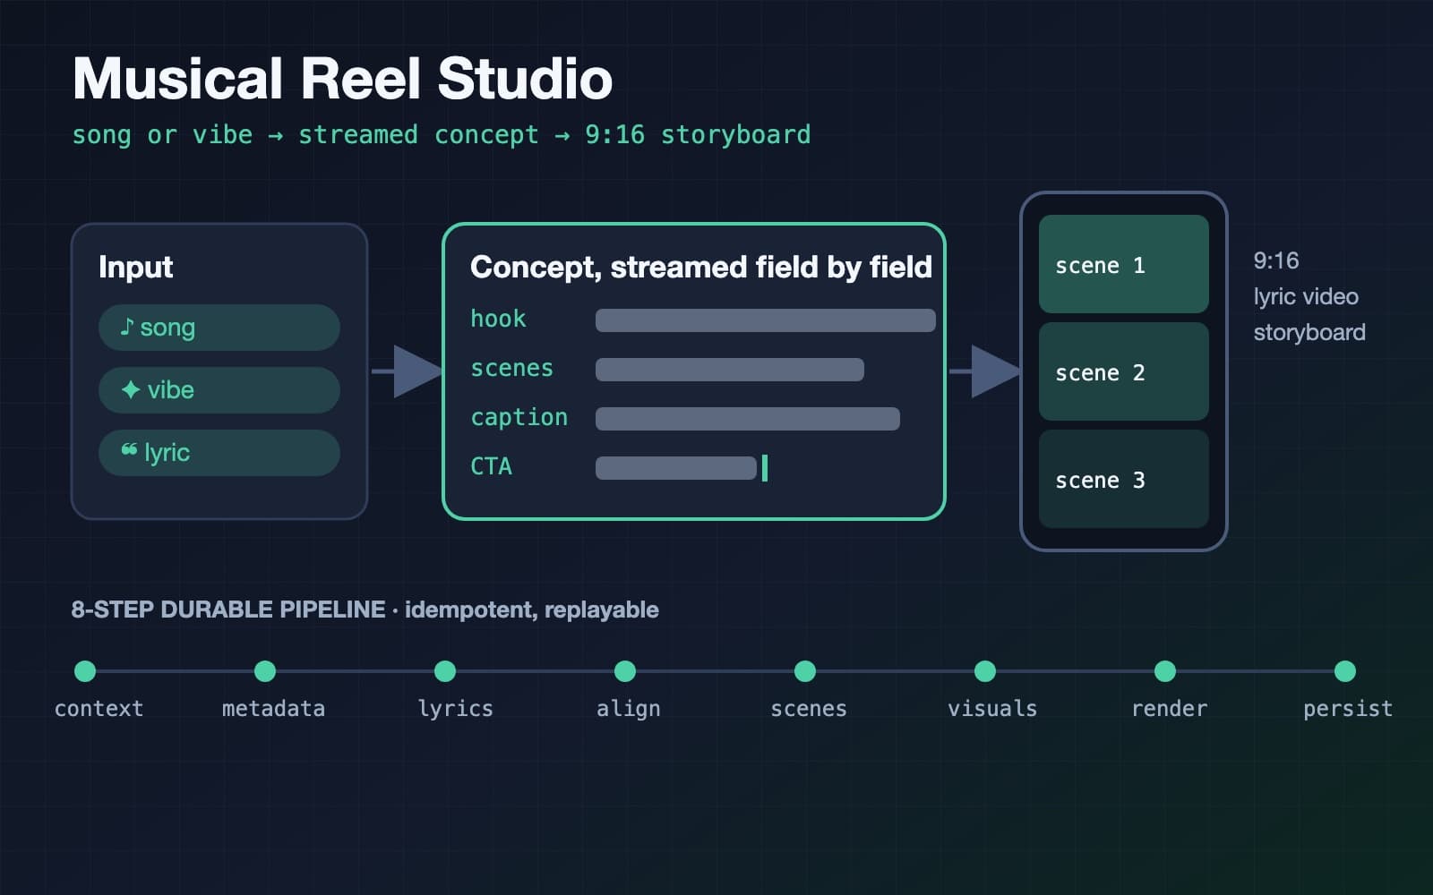Click the 'caption' field label
The width and height of the screenshot is (1433, 895).
pyautogui.click(x=519, y=418)
